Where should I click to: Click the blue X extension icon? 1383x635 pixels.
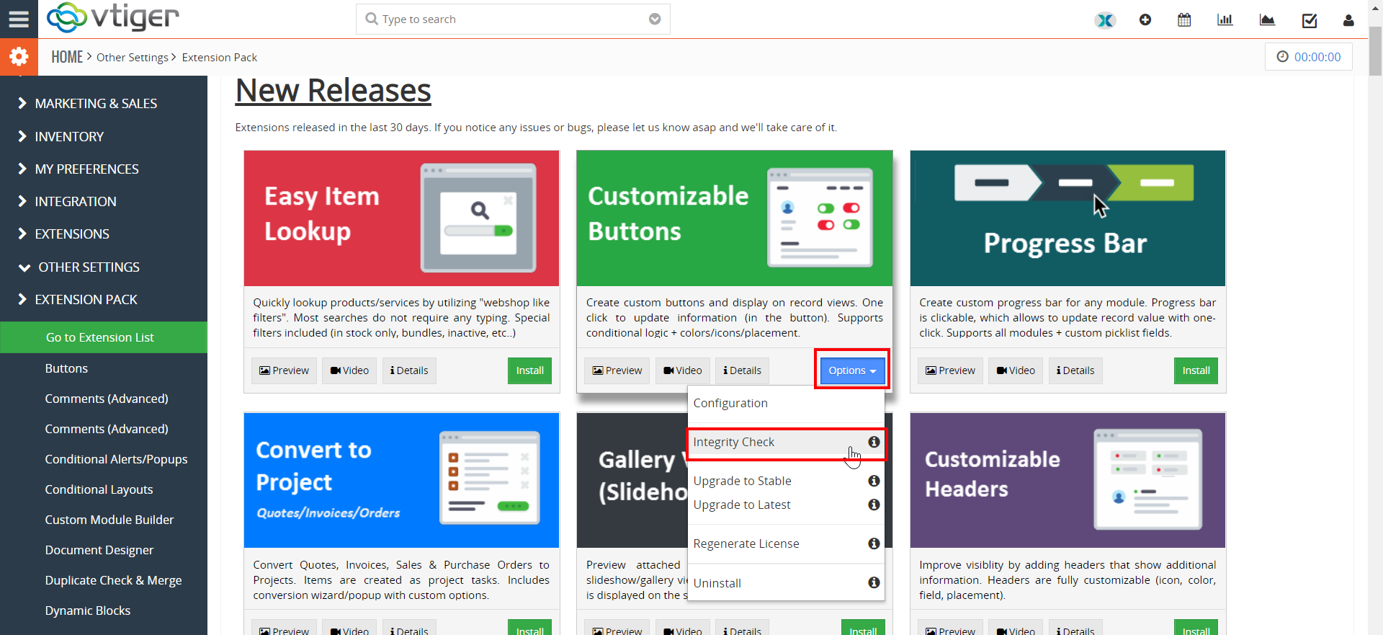pyautogui.click(x=1105, y=20)
